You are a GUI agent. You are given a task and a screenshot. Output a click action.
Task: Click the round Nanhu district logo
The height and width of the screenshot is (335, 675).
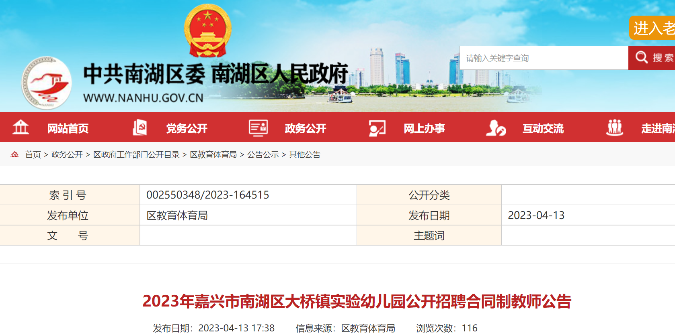pos(47,83)
